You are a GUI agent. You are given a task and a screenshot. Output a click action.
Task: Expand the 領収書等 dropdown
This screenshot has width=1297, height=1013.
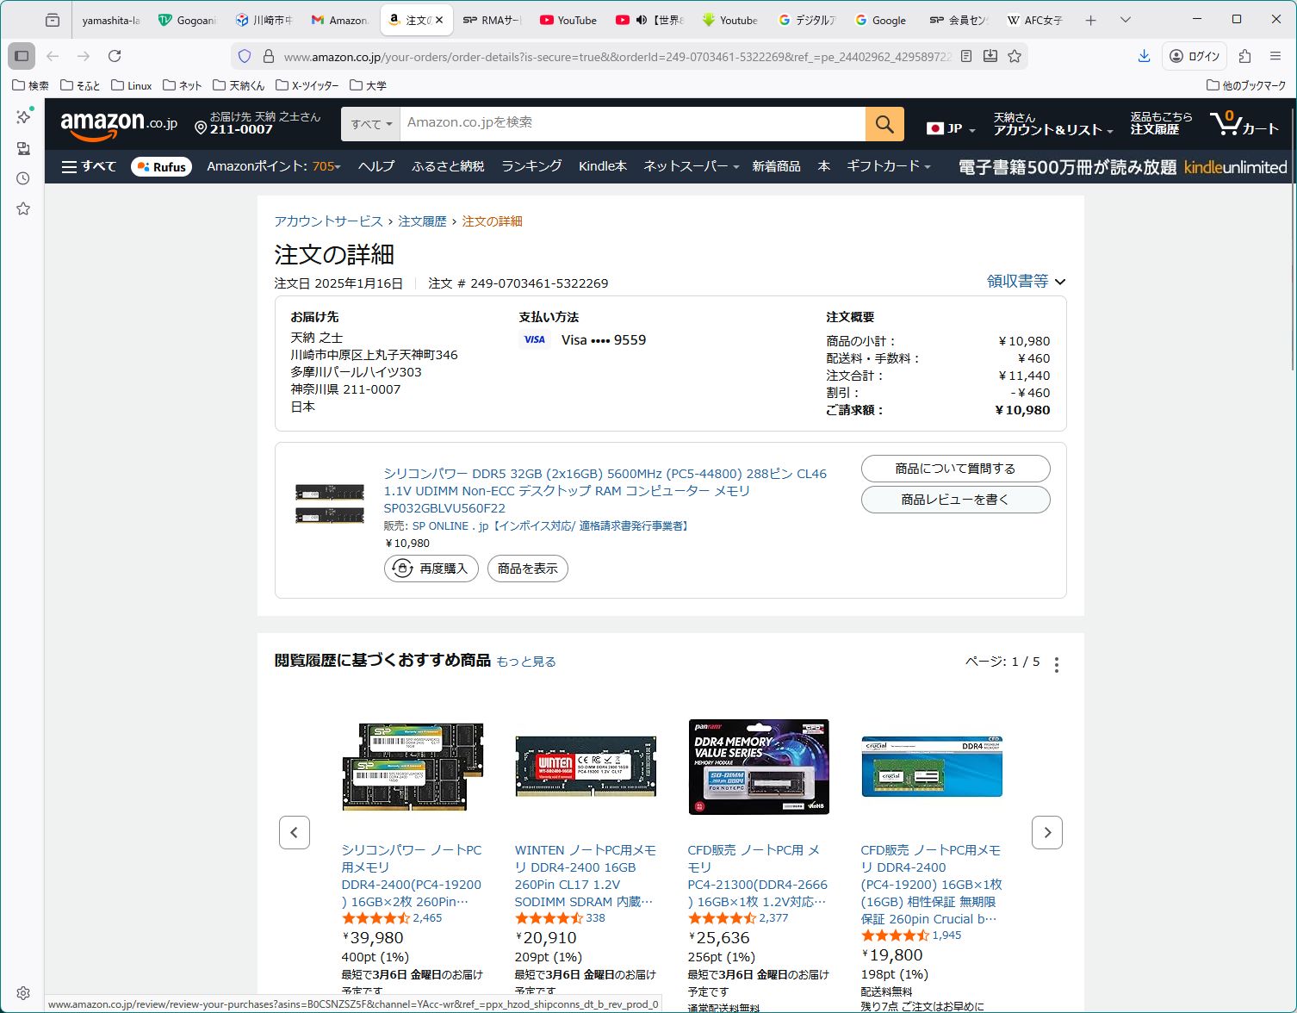tap(1026, 282)
